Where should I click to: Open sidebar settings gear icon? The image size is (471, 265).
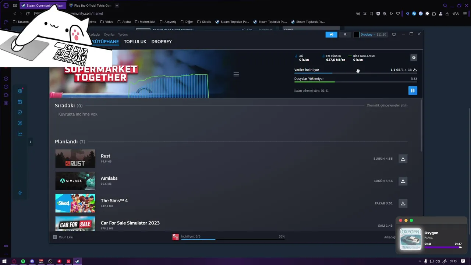pos(6,103)
